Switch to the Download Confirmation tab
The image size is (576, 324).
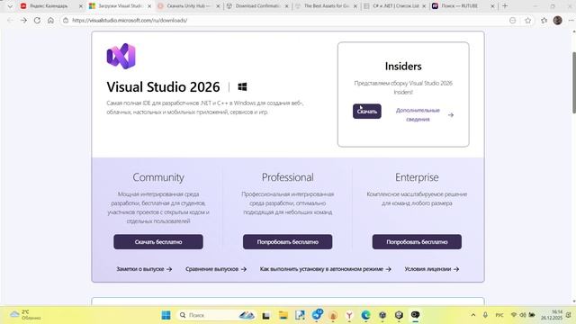click(257, 6)
